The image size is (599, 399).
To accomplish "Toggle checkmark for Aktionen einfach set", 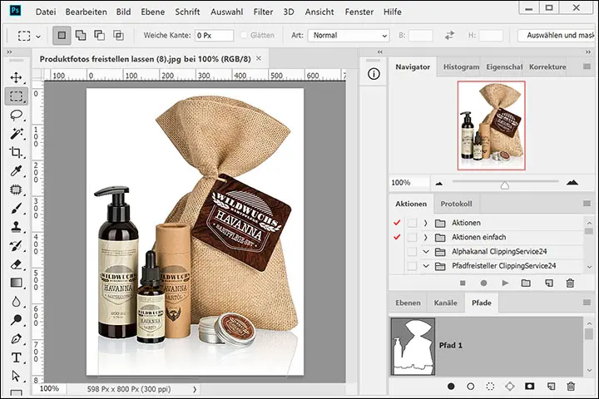I will (397, 237).
